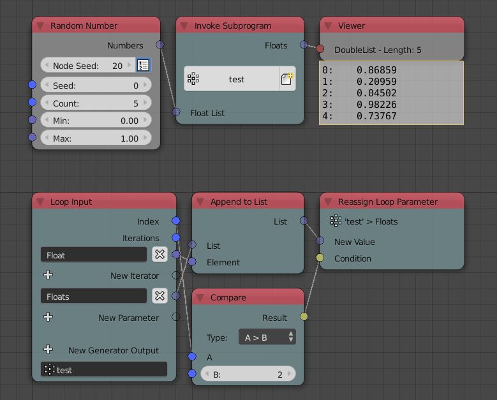Click the New Iterator empty socket

(176, 275)
